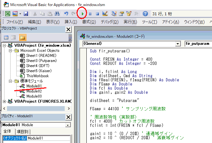Select ThisWorkbook in project tree
The height and width of the screenshot is (143, 212).
point(37,76)
